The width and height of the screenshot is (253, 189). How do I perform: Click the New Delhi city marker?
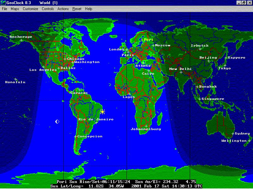pyautogui.click(x=181, y=72)
